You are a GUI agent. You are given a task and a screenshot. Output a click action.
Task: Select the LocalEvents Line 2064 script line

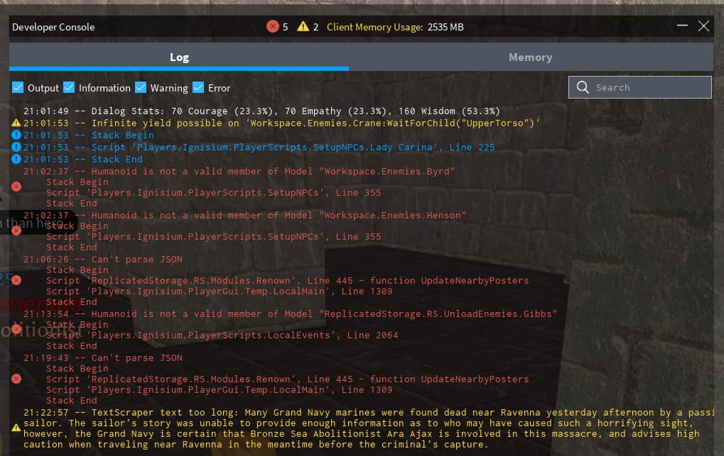pos(222,335)
